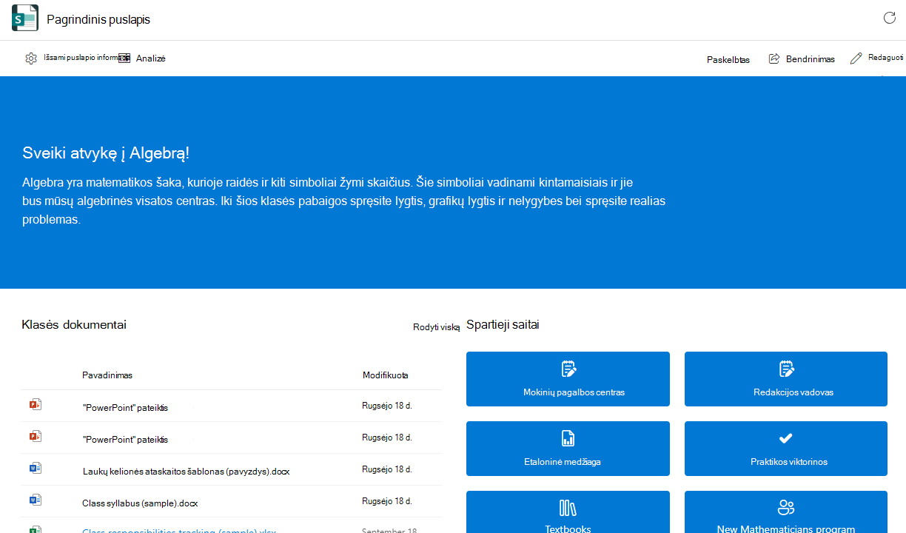Click the Word icon of field trip report
906x533 pixels.
point(35,469)
